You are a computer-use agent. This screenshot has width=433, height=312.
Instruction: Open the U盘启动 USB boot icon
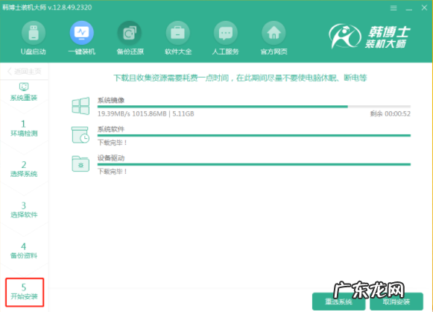coord(34,33)
